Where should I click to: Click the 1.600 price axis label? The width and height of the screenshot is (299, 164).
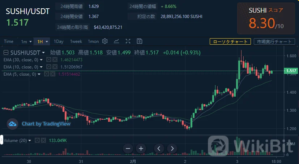coord(291,56)
